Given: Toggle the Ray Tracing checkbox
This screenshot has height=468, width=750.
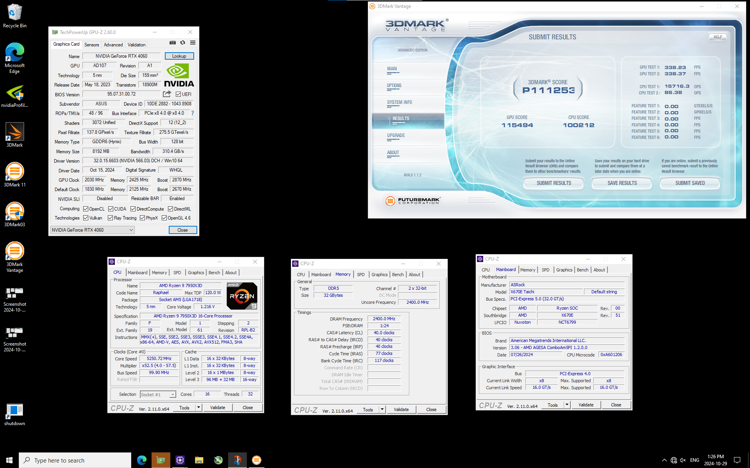Looking at the screenshot, I should point(110,218).
